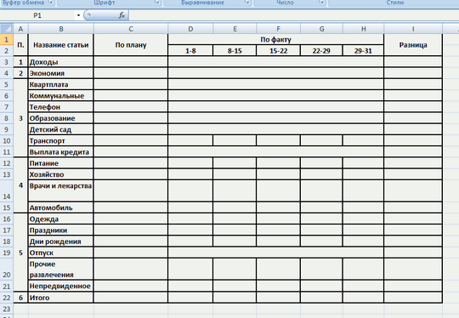Screen dimensions: 459x318
Task: Click the 'П.' header cell
Action: pyautogui.click(x=20, y=45)
